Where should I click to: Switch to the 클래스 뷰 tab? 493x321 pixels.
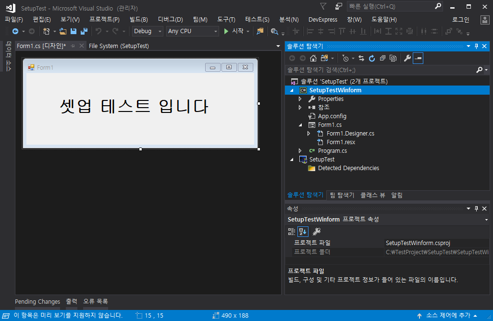pos(372,195)
